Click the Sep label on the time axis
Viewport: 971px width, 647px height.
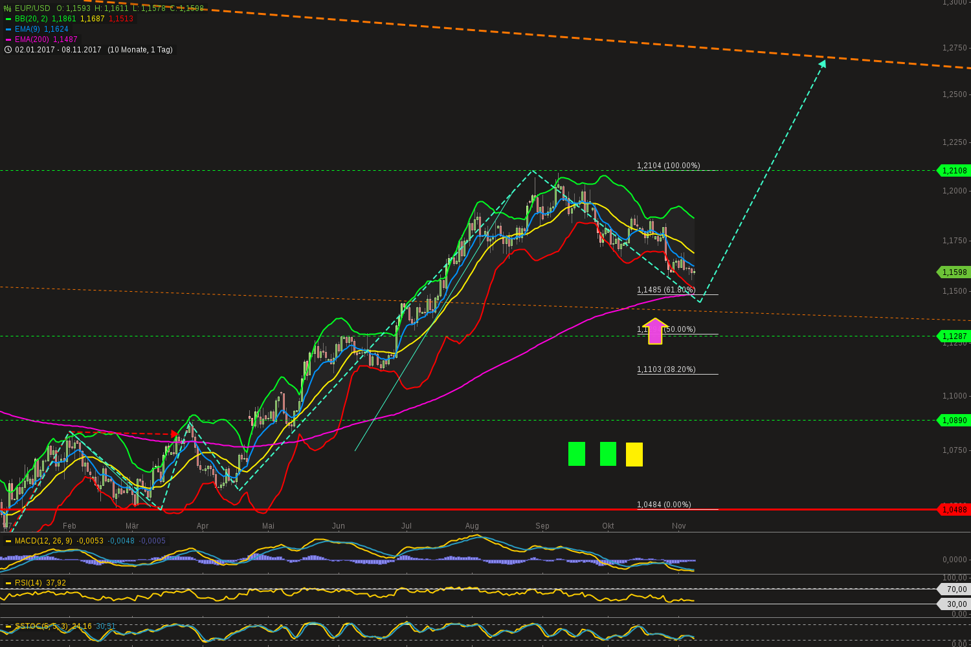point(542,526)
